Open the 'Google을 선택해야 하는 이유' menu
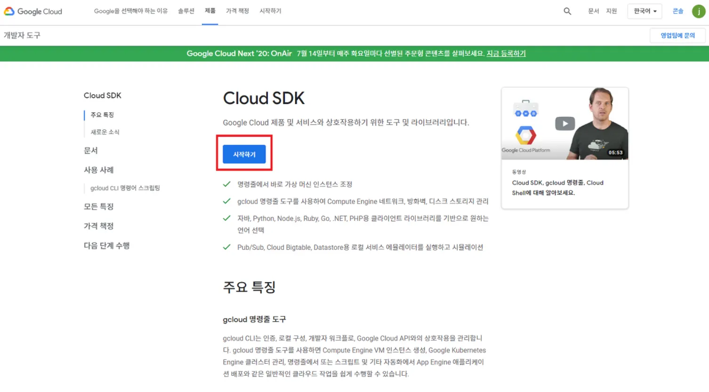 [131, 11]
